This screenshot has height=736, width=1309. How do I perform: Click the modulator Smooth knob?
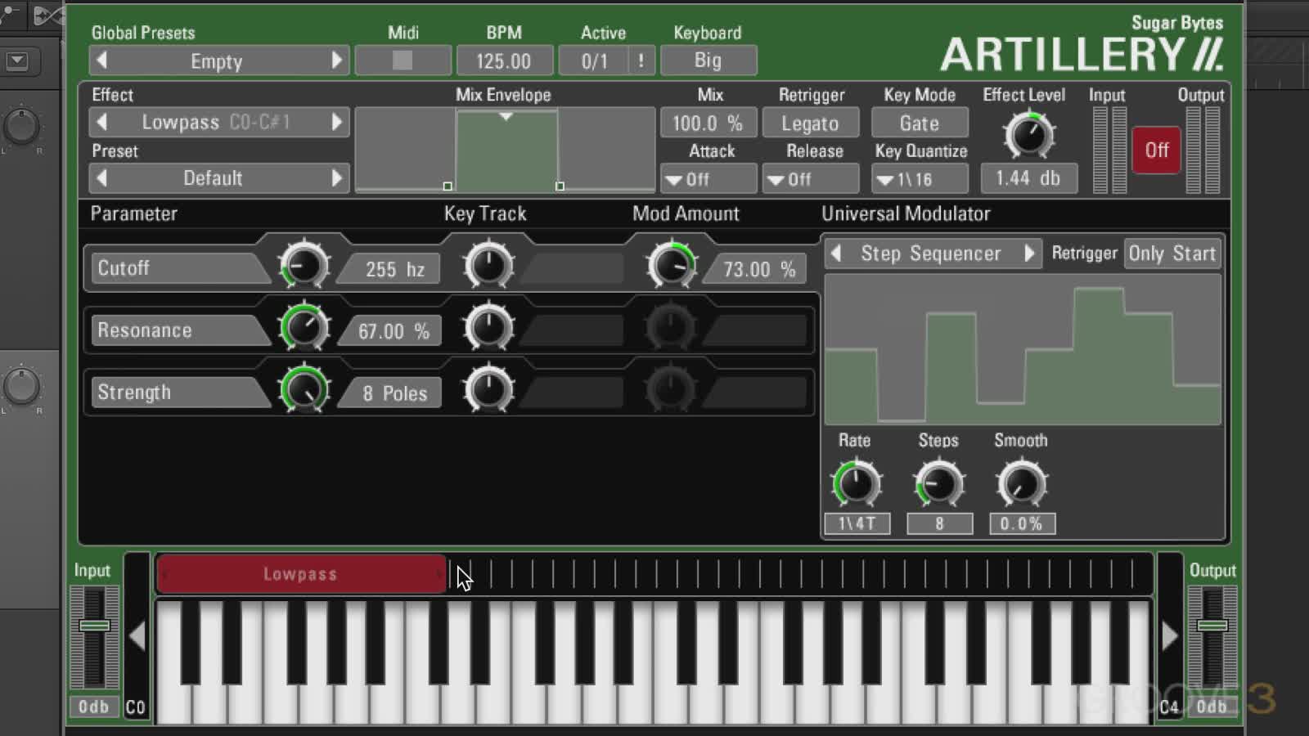click(x=1021, y=484)
